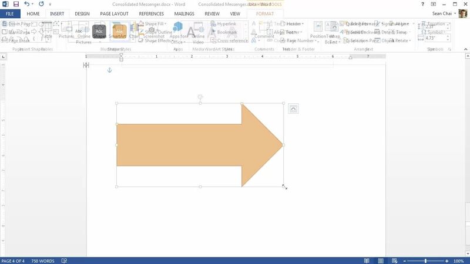
Task: Click the Save icon in the quick access toolbar
Action: click(16, 4)
